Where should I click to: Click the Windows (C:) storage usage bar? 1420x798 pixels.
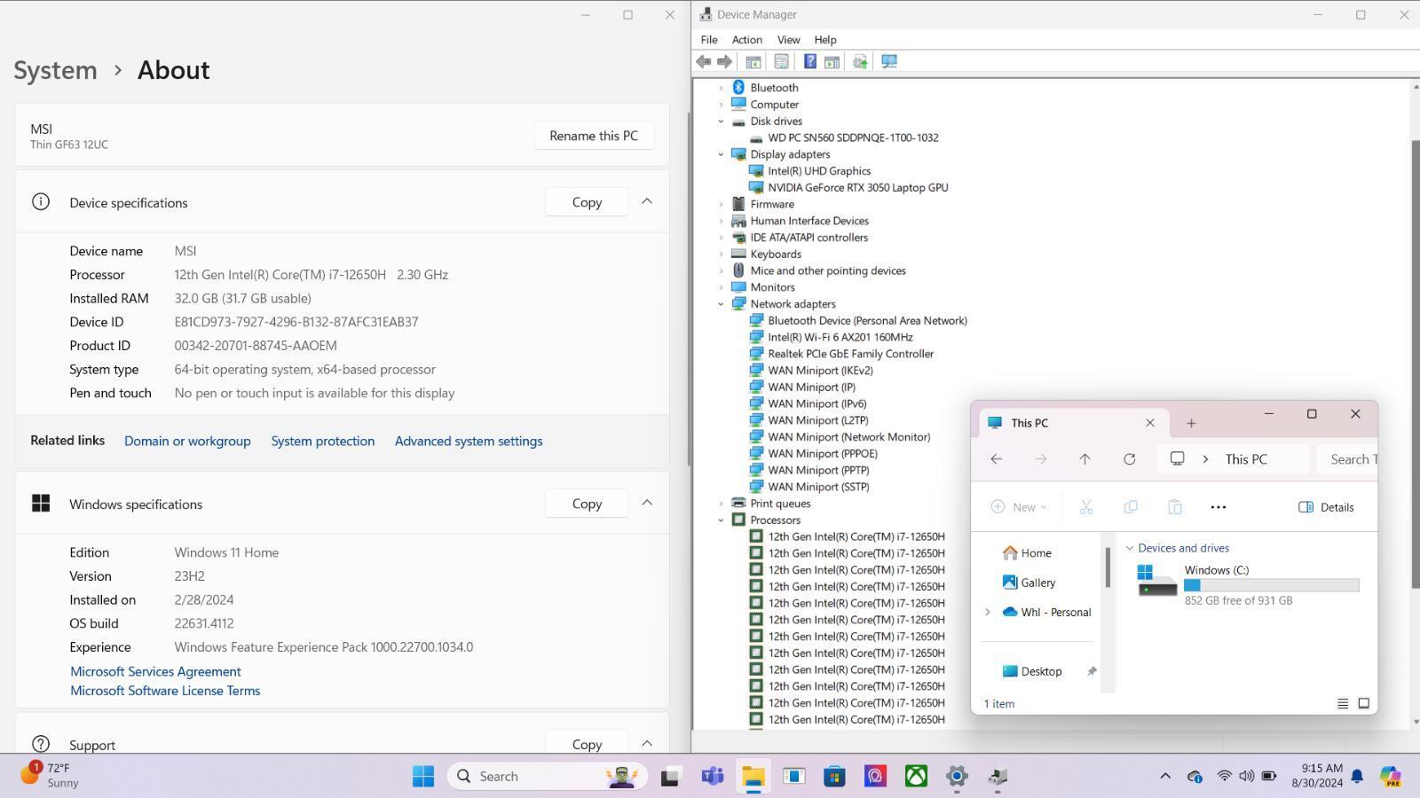(1271, 585)
